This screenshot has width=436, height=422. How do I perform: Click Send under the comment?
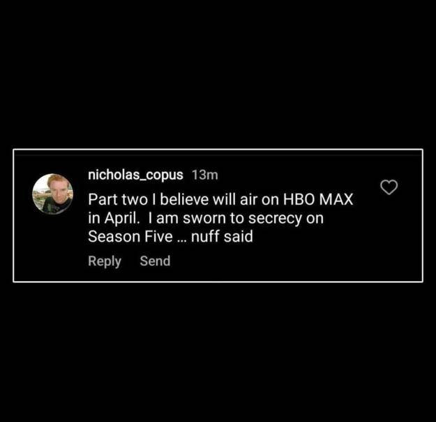click(155, 261)
